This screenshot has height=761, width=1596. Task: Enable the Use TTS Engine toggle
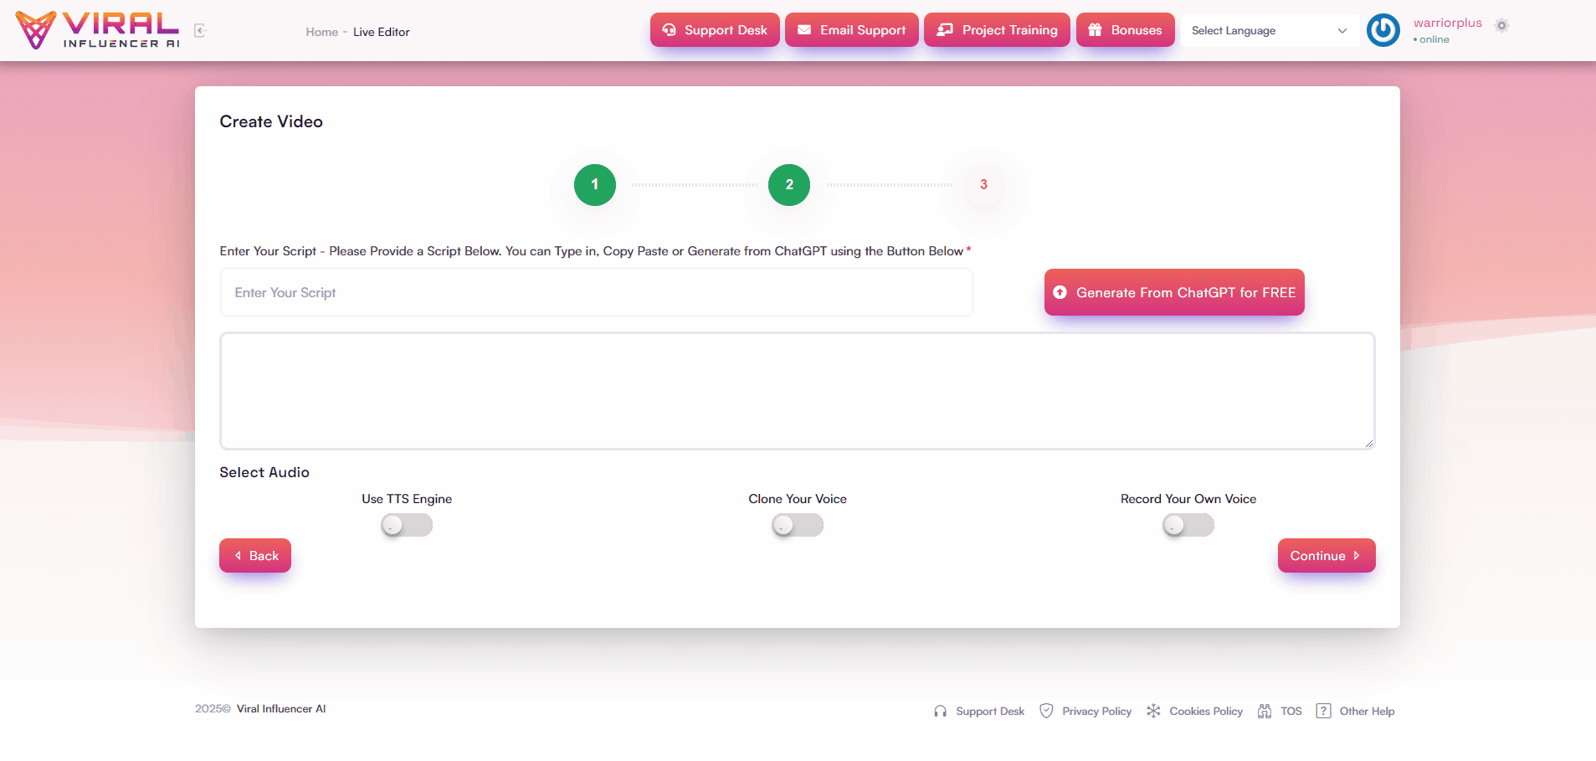point(407,525)
